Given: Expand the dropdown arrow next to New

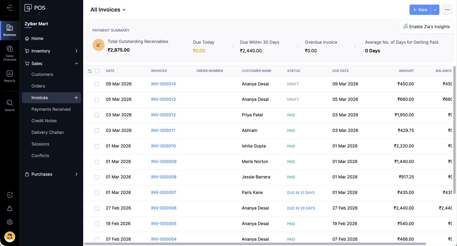Looking at the screenshot, I should (x=435, y=10).
